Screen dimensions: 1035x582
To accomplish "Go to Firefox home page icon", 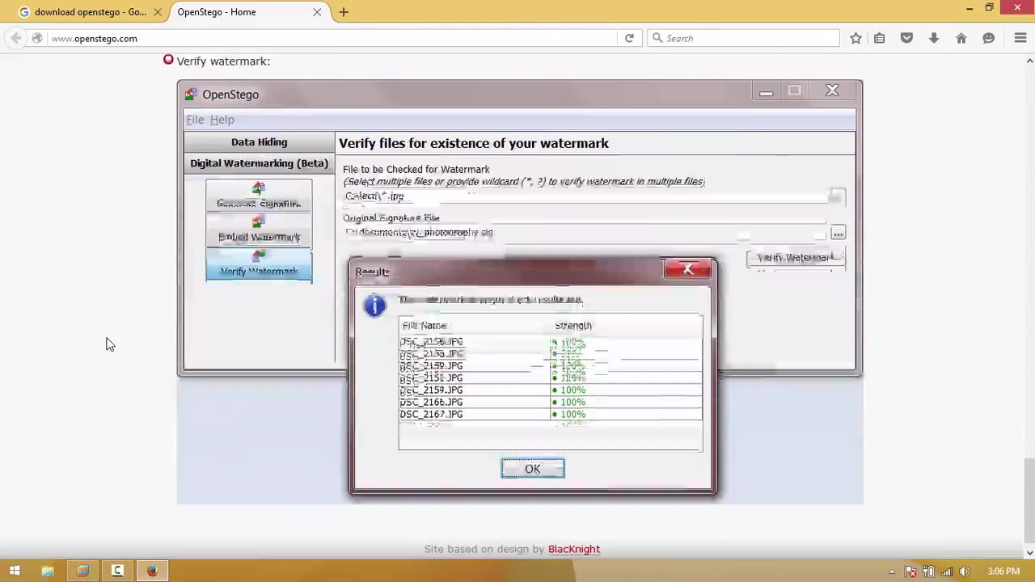I will (961, 38).
